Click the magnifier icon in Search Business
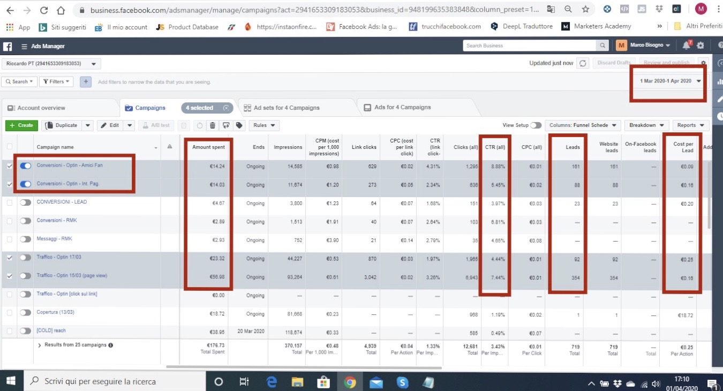The image size is (723, 391). (x=603, y=46)
